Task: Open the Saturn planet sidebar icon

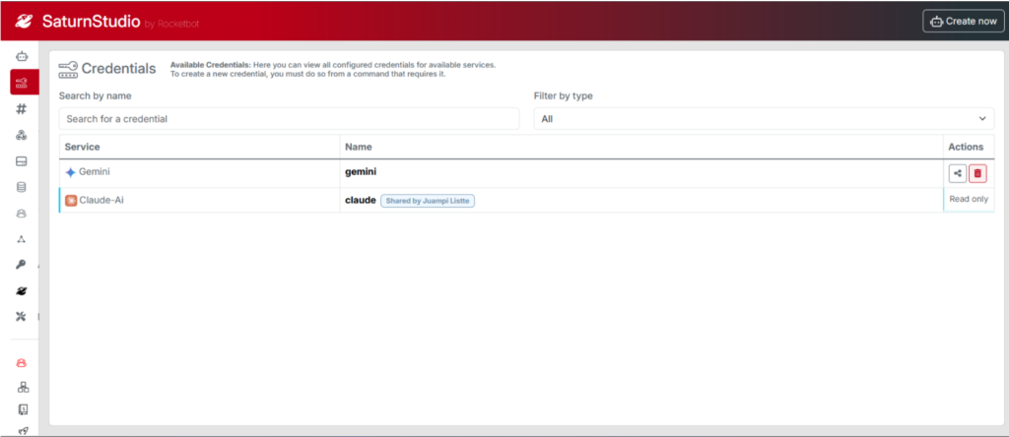Action: 22,291
